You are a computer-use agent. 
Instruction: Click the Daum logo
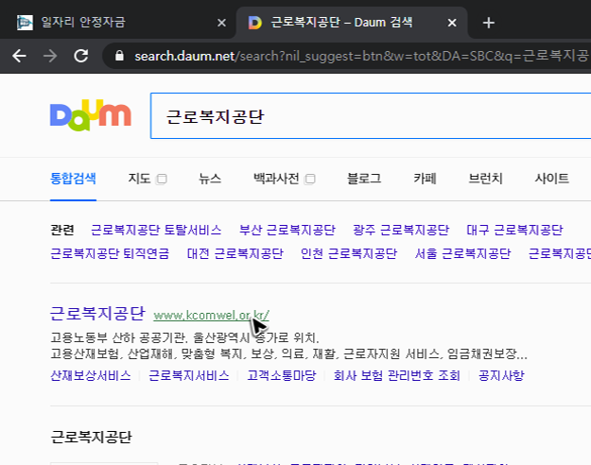pos(91,115)
